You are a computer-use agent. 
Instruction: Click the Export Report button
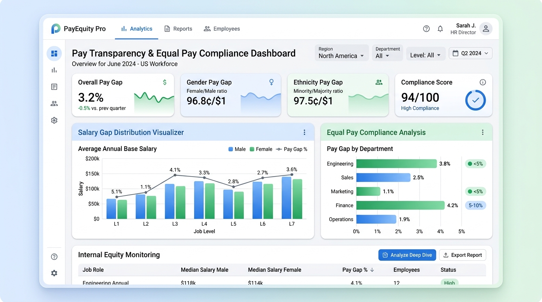click(x=462, y=255)
